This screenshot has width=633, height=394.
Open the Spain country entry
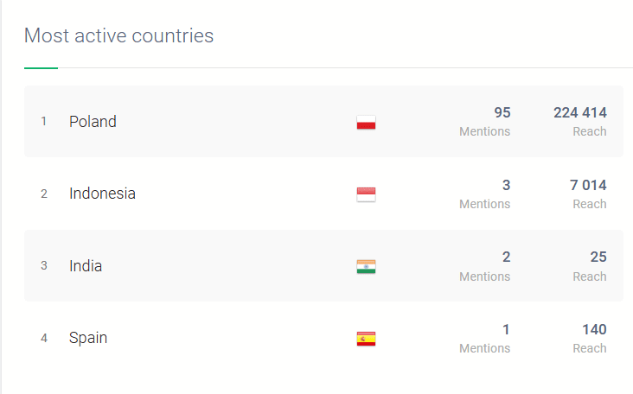(88, 338)
